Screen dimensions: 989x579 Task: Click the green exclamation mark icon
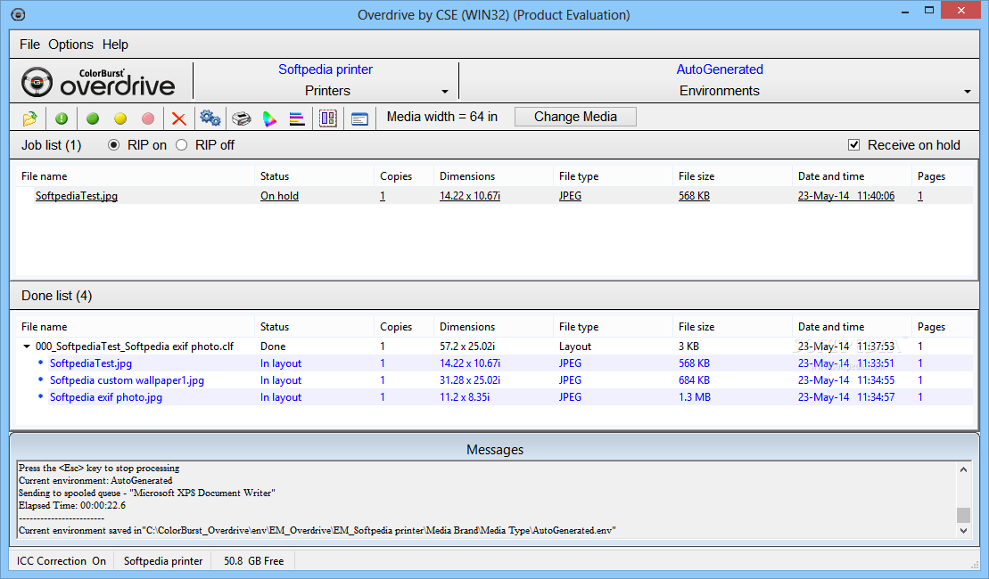(x=62, y=118)
